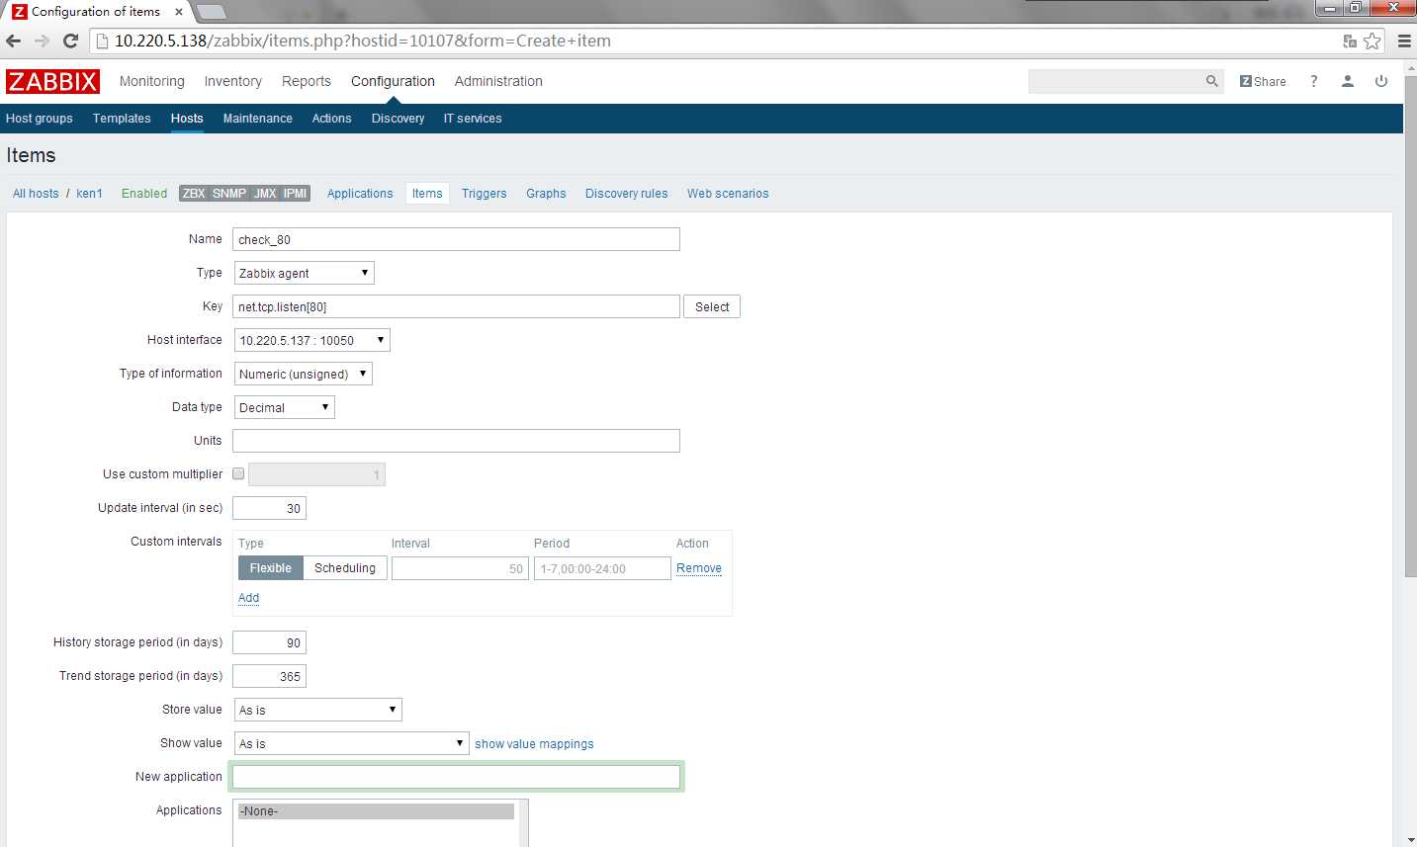The height and width of the screenshot is (847, 1417).
Task: Click All hosts breadcrumb link
Action: (x=36, y=194)
